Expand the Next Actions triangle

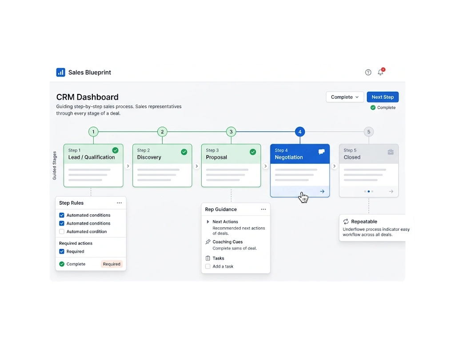tap(208, 222)
